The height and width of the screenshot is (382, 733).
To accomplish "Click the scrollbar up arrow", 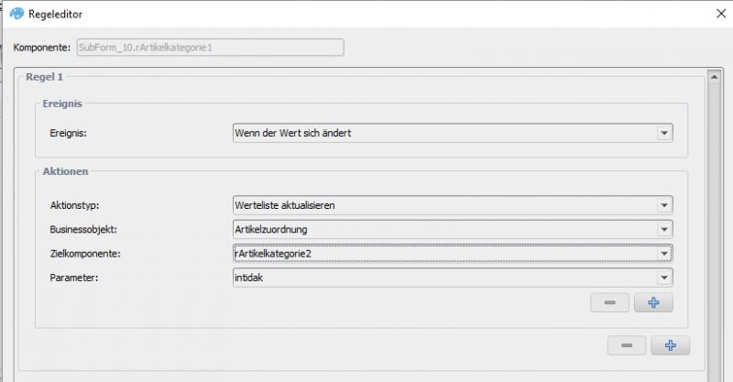I will [714, 77].
